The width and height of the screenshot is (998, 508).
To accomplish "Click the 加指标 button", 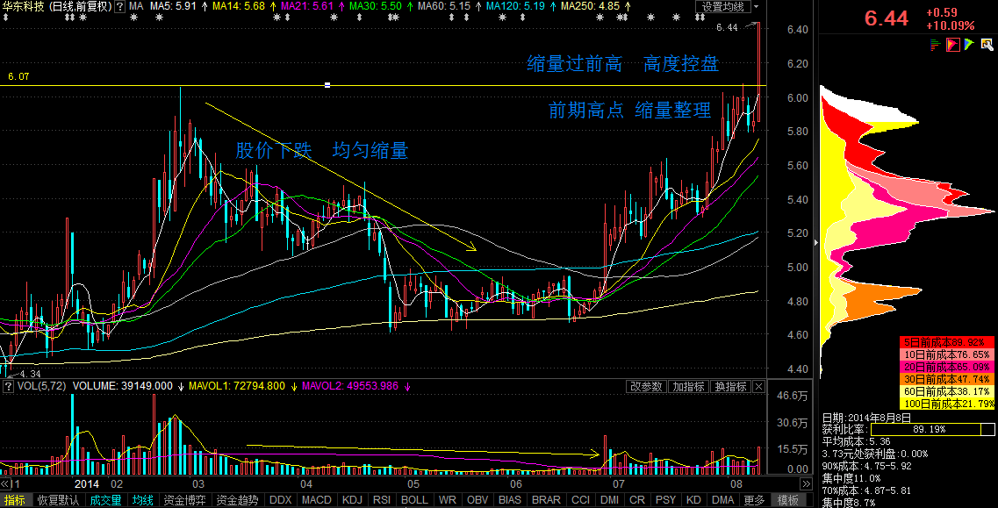I will point(688,387).
